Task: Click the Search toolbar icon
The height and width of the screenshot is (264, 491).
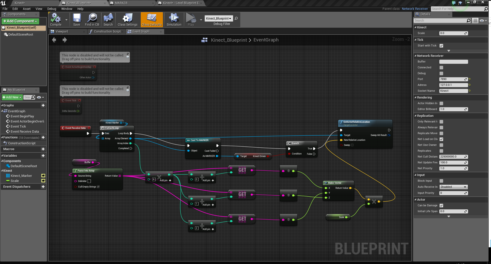Action: pyautogui.click(x=108, y=20)
